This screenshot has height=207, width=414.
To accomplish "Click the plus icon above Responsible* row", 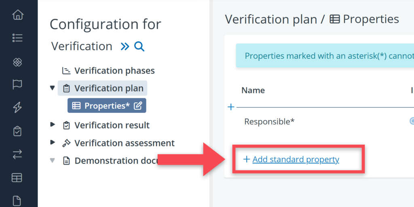I will click(x=231, y=107).
